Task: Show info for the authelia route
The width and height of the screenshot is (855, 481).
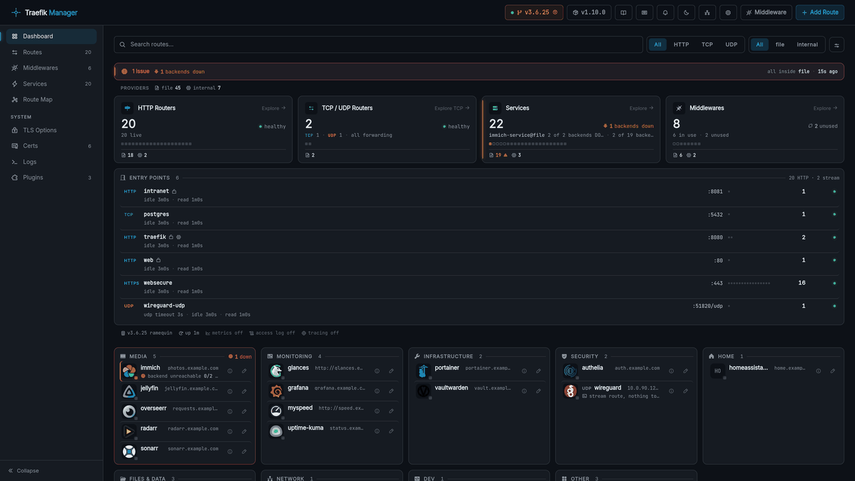Action: (x=671, y=371)
